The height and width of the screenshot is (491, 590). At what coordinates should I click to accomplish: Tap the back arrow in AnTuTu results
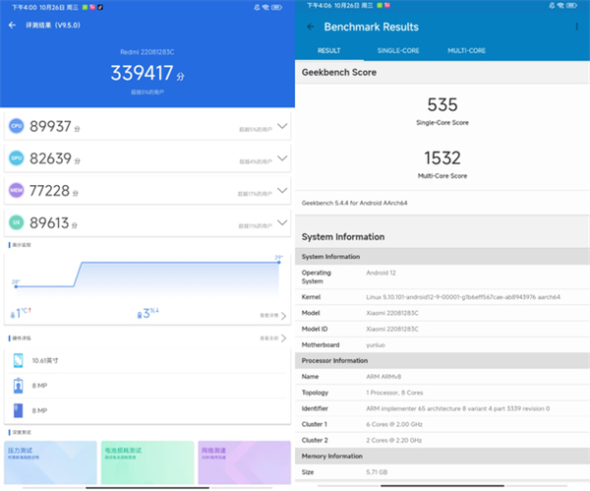[x=13, y=26]
